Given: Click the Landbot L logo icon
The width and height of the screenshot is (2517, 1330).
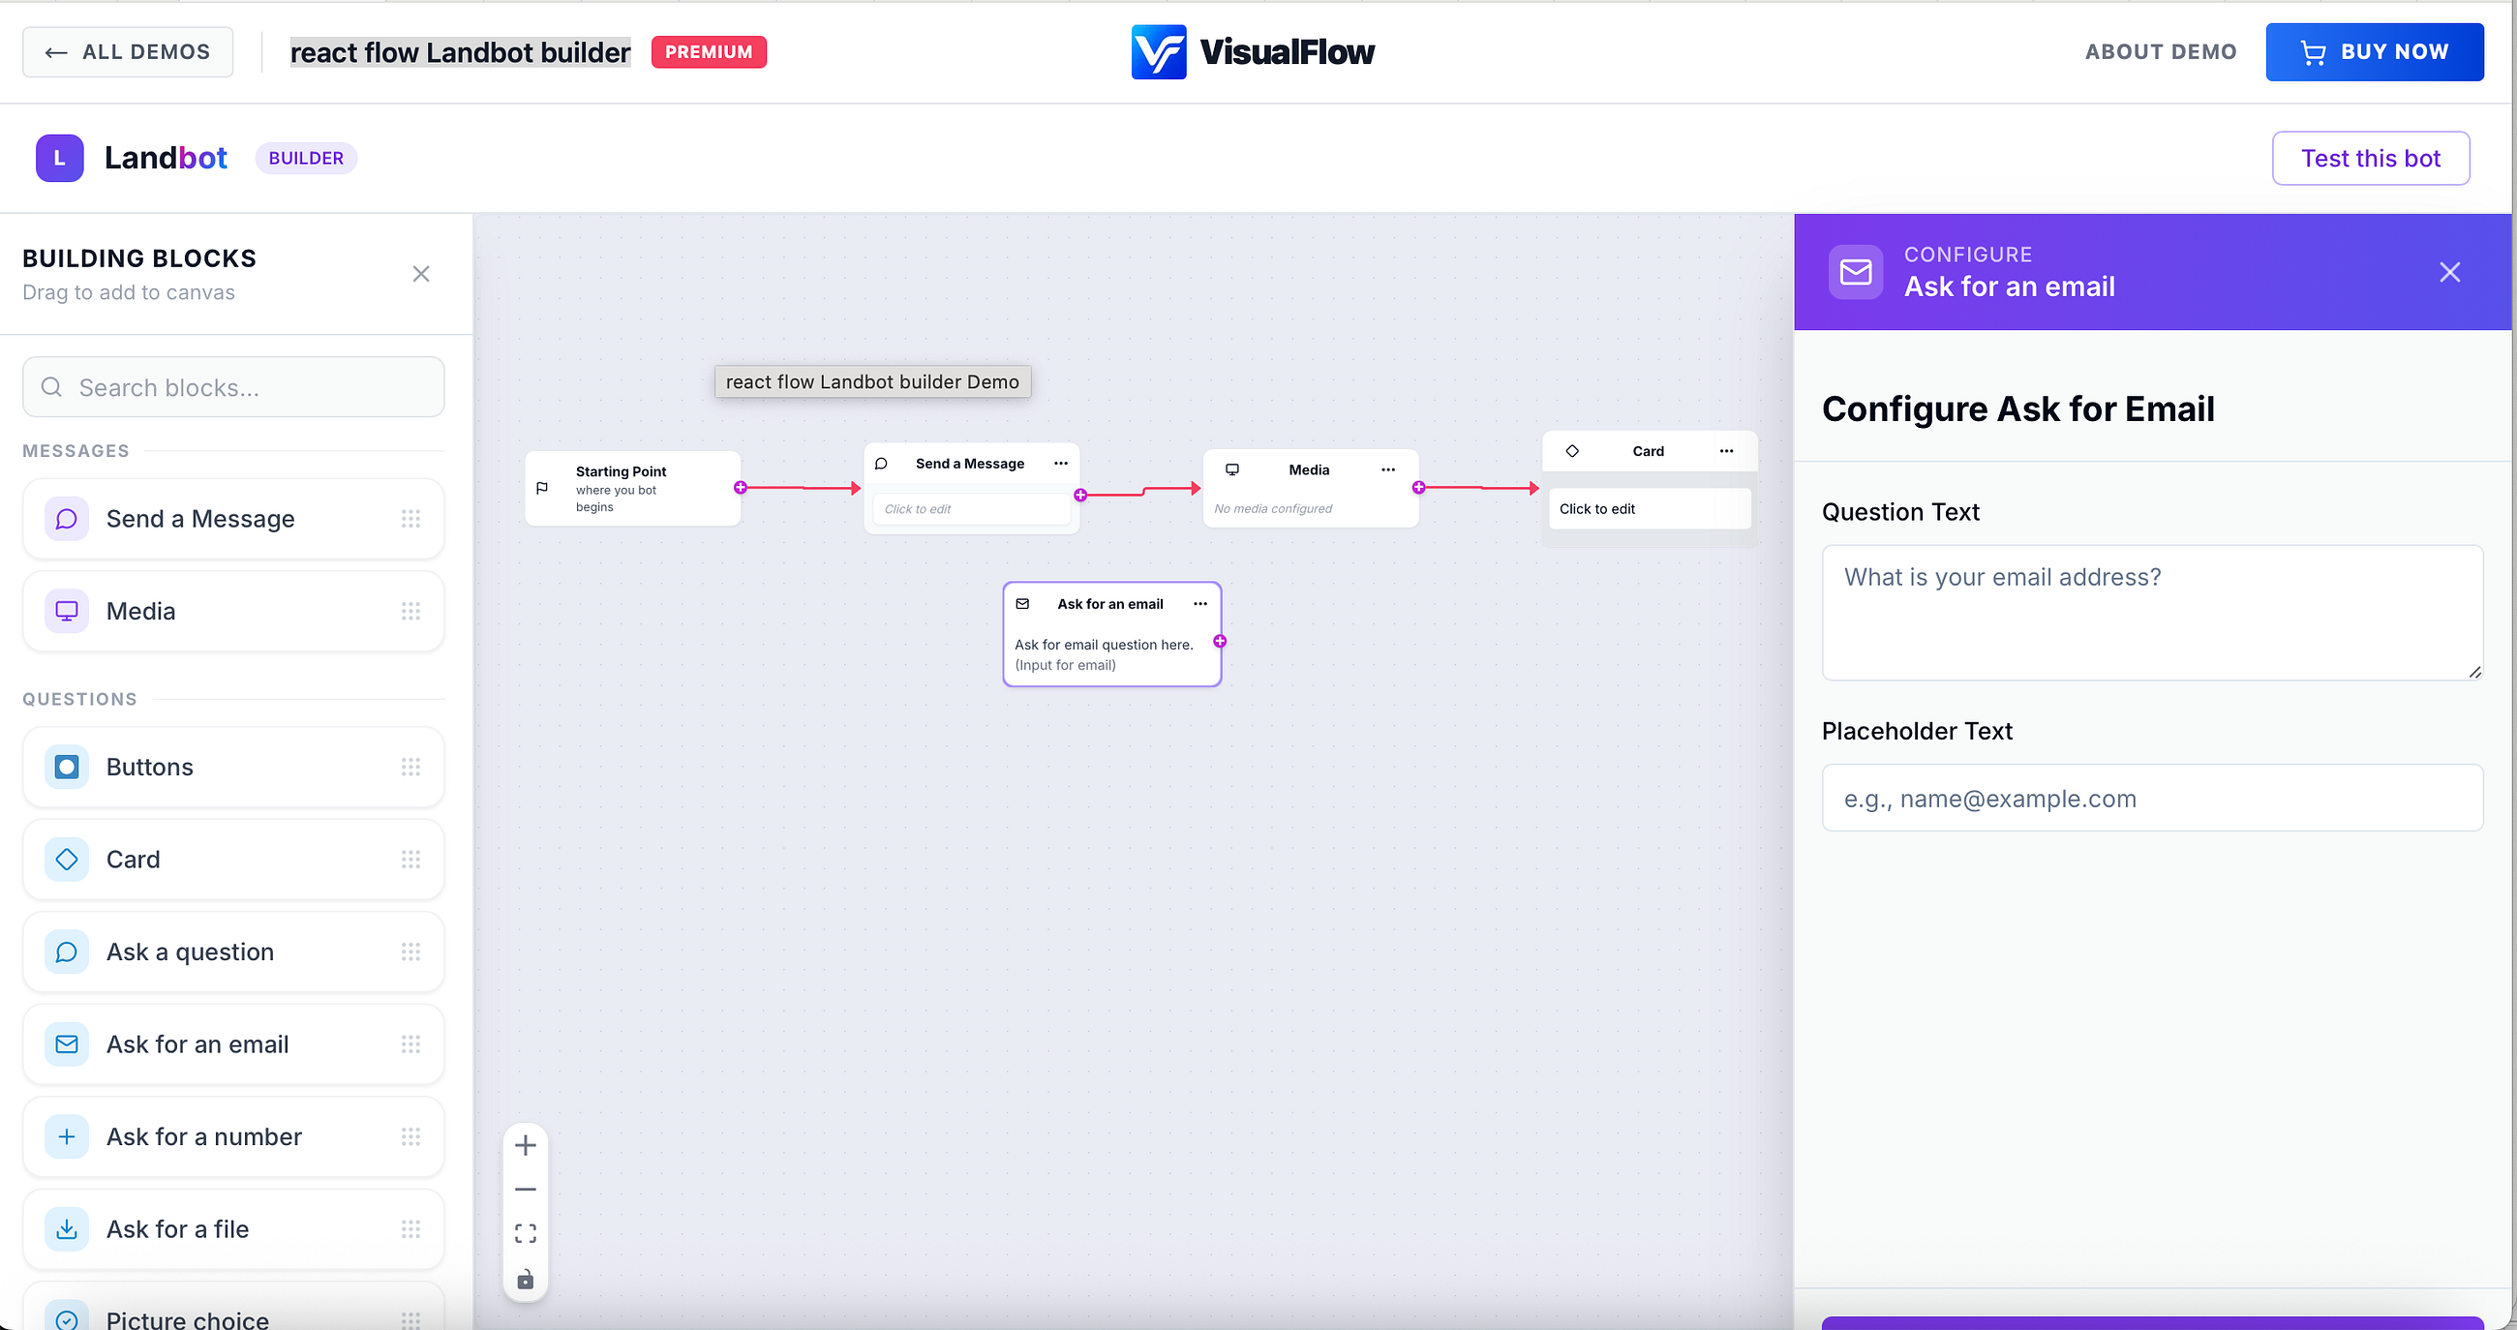Looking at the screenshot, I should tap(60, 159).
